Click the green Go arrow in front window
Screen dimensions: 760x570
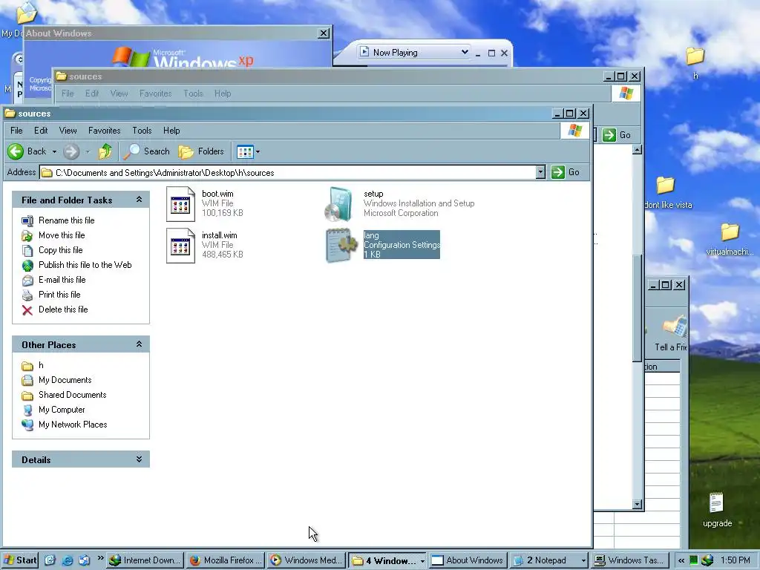pyautogui.click(x=558, y=172)
